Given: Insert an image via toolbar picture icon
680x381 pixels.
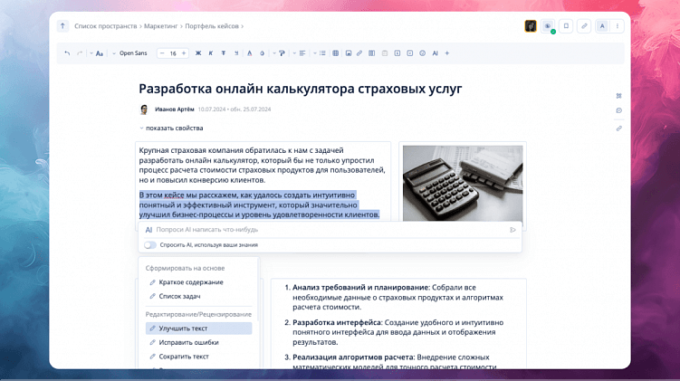Looking at the screenshot, I should (x=349, y=53).
